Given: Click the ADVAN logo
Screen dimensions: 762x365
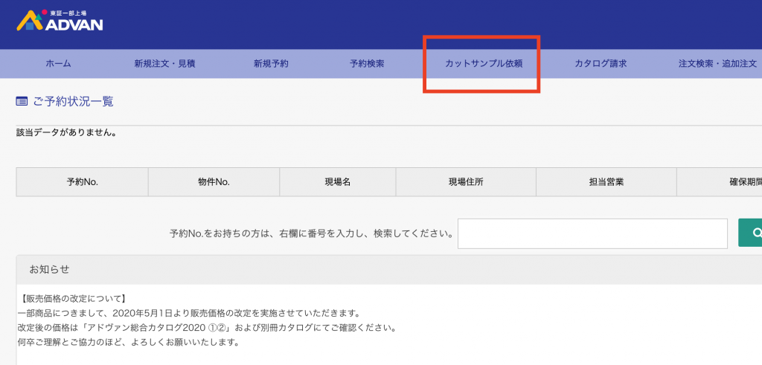Looking at the screenshot, I should tap(60, 20).
